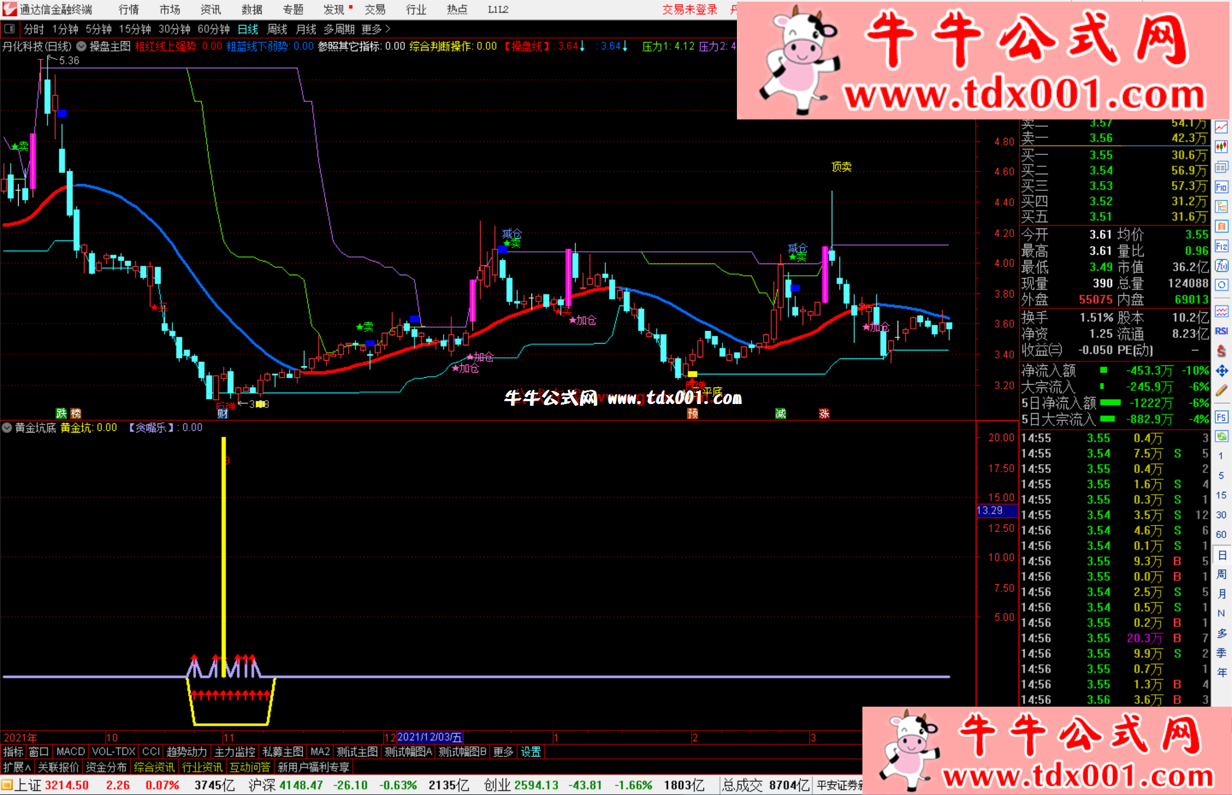Open the multi-line indicator sidebar icon
The image size is (1232, 795).
tap(1221, 311)
